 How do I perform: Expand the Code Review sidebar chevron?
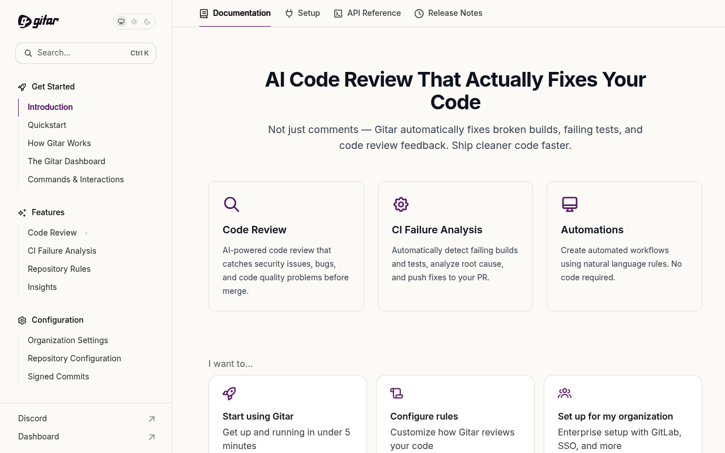[86, 233]
